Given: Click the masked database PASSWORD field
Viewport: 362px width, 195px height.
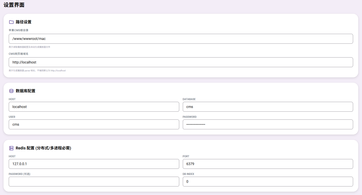Looking at the screenshot, I should tap(268, 124).
